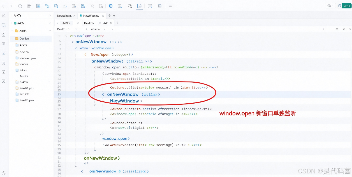
Task: Collapse the ArkTs folder chevron
Action: point(50,31)
